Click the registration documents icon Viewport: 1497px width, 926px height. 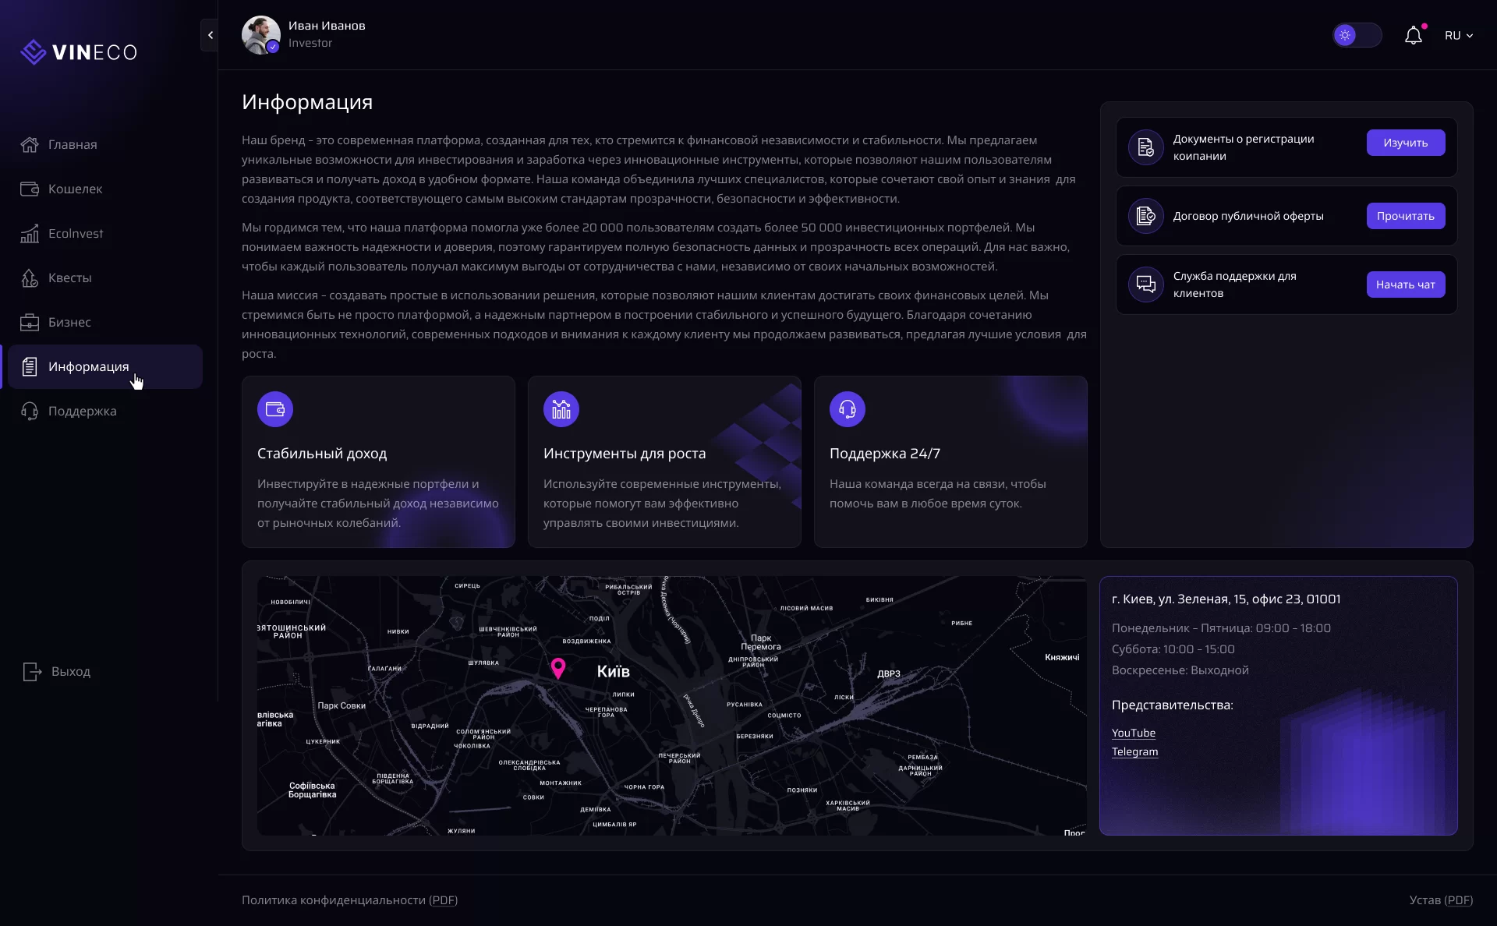(x=1145, y=147)
